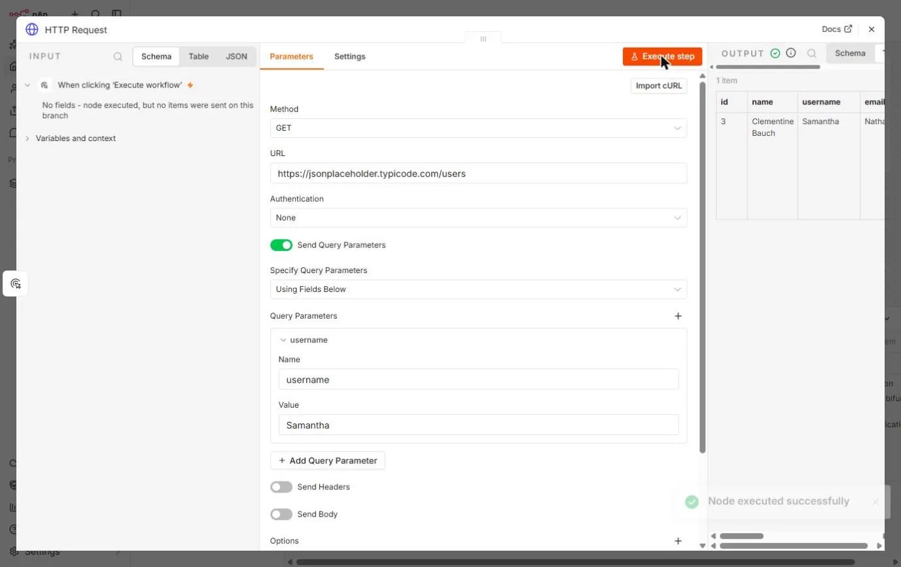The image size is (901, 567).
Task: Click the Import cURL button
Action: tap(659, 86)
